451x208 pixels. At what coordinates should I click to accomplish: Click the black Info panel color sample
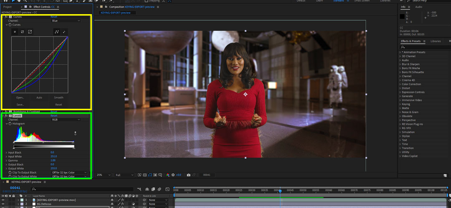pos(402,17)
